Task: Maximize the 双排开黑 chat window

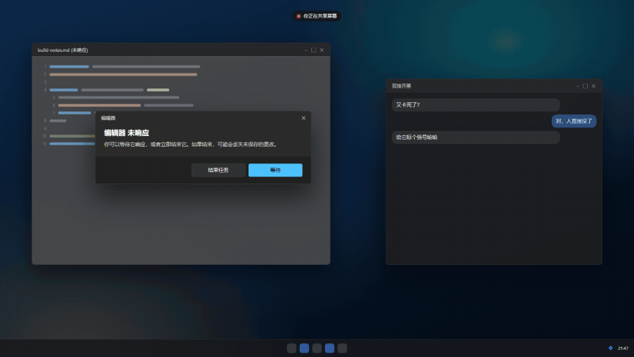Action: [585, 86]
